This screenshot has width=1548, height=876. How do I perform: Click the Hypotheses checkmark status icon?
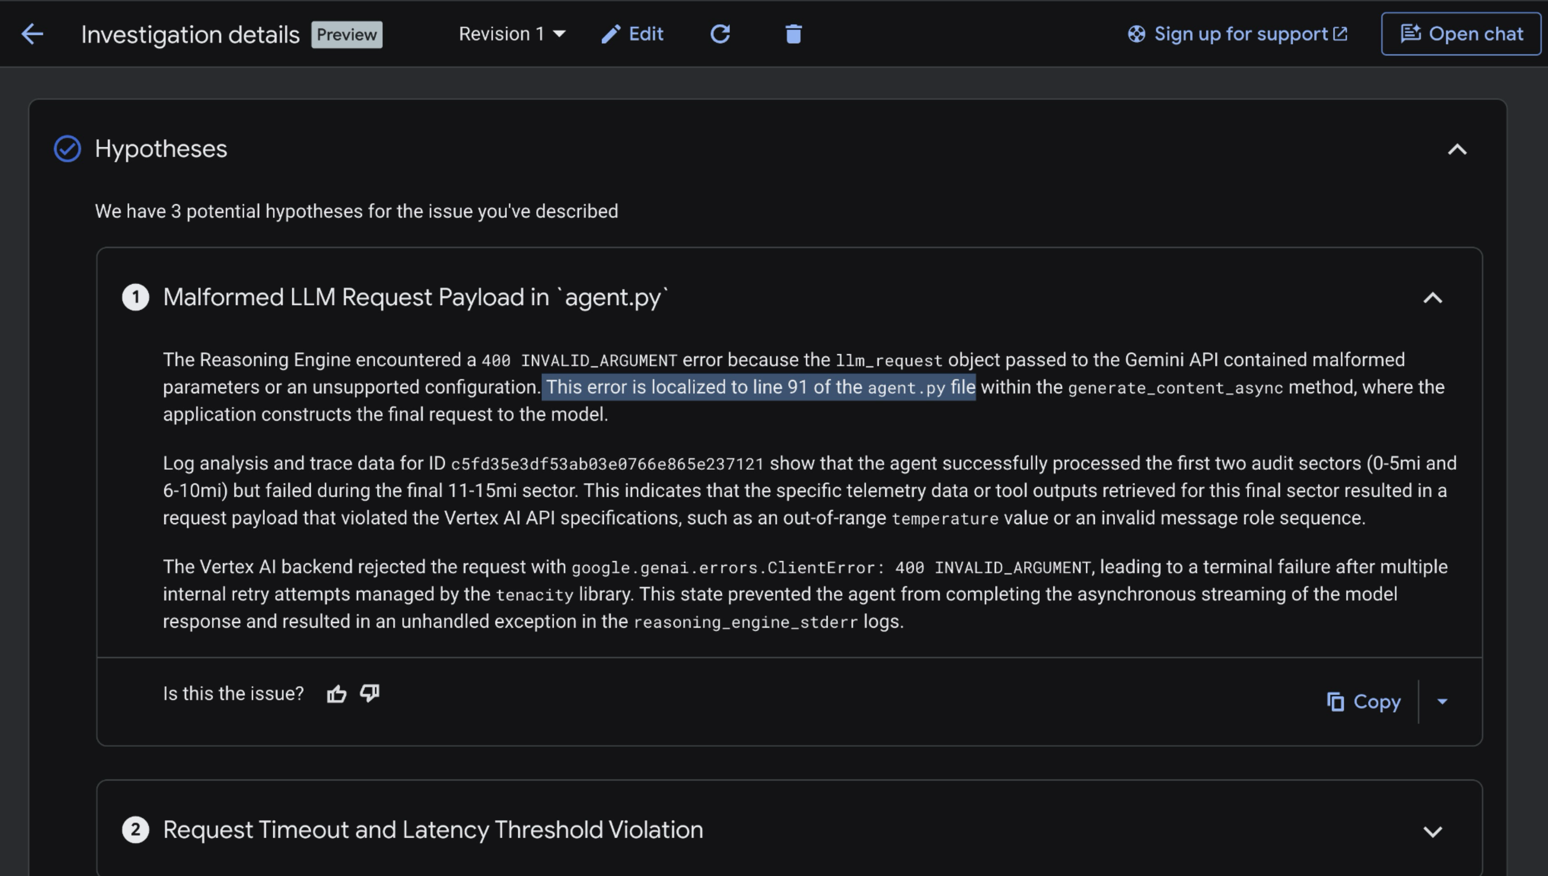tap(67, 149)
